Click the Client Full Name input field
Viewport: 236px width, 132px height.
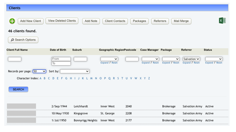[x=15, y=59]
